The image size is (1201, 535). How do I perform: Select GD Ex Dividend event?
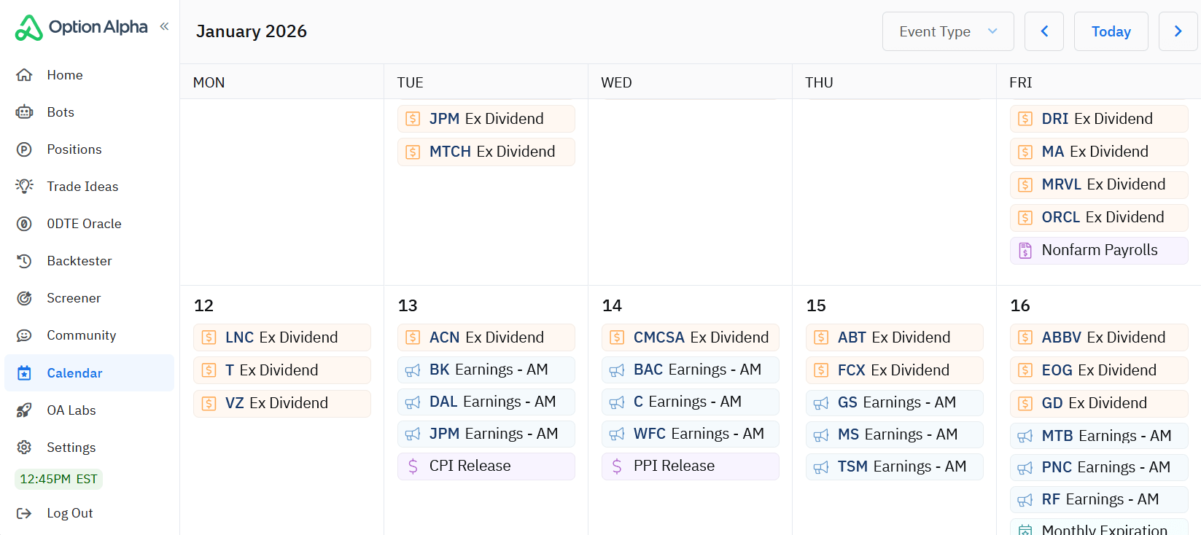click(x=1099, y=403)
